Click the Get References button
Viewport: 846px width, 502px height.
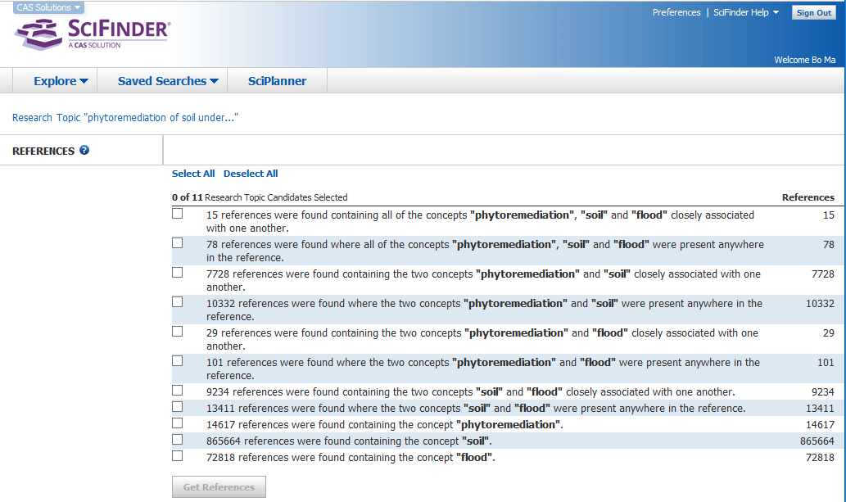point(219,487)
